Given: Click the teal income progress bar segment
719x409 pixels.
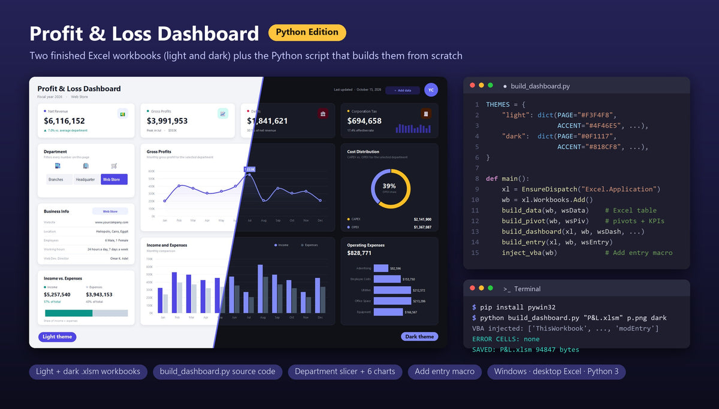Looking at the screenshot, I should click(x=68, y=313).
